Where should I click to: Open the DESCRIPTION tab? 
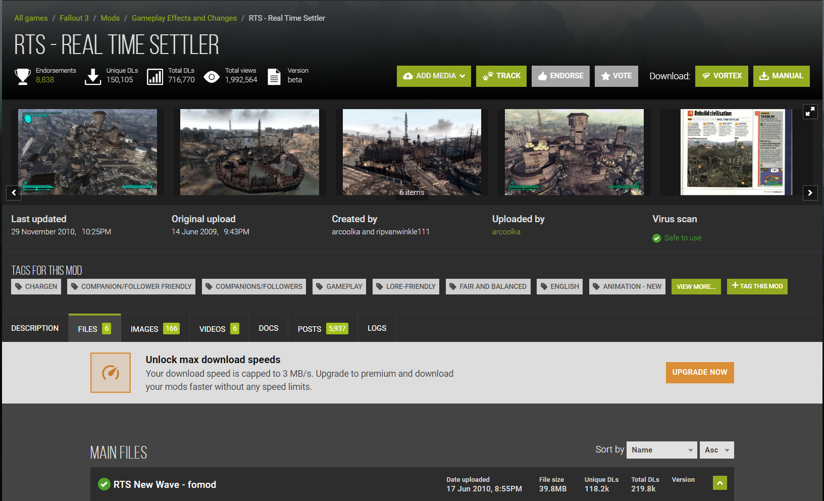click(35, 328)
